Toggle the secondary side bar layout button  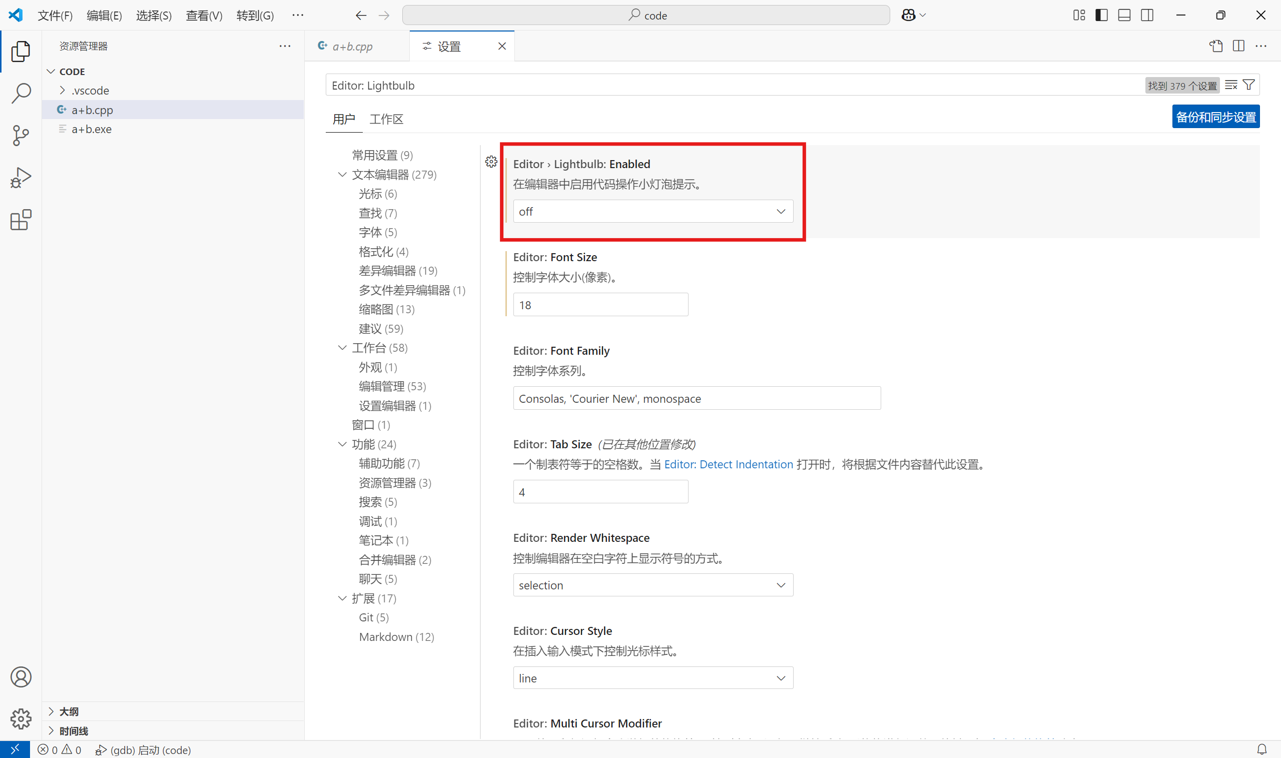point(1147,16)
